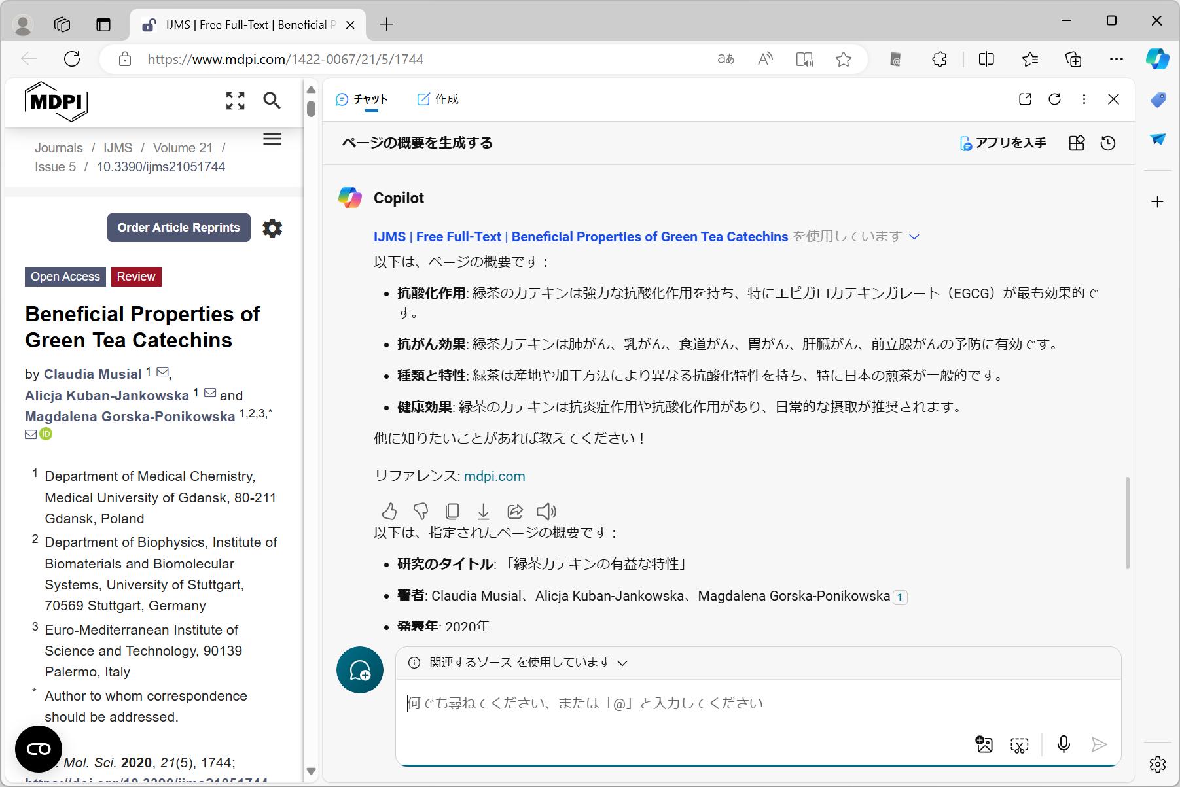The height and width of the screenshot is (787, 1180).
Task: Open Volume 21 breadcrumb link
Action: coord(183,148)
